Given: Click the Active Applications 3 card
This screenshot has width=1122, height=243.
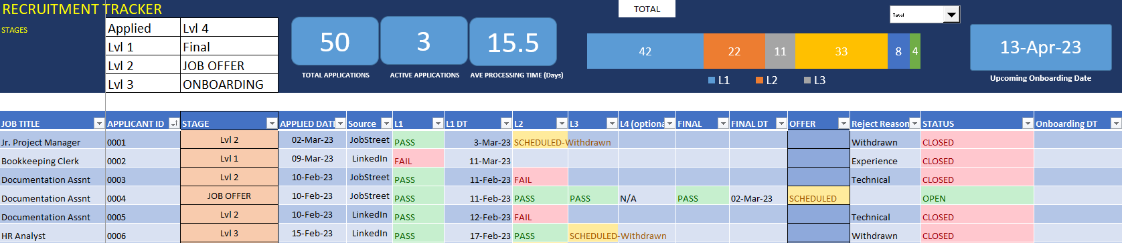Looking at the screenshot, I should [424, 41].
